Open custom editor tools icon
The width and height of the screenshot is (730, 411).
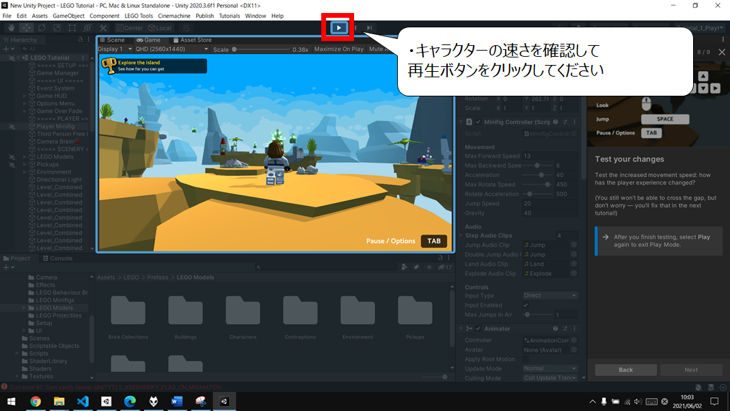point(103,28)
